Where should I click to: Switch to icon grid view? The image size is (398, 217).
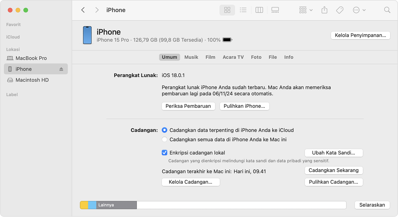coord(227,10)
